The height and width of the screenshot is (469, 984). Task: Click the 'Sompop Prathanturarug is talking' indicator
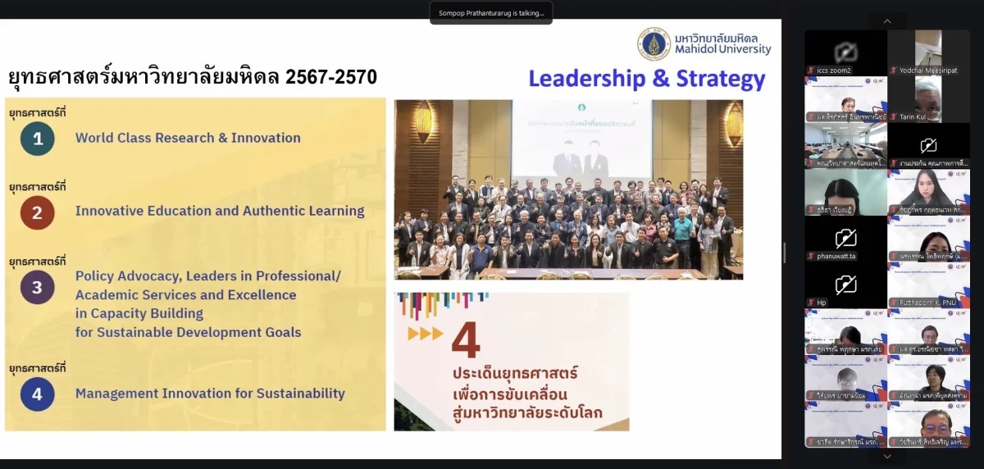point(491,13)
